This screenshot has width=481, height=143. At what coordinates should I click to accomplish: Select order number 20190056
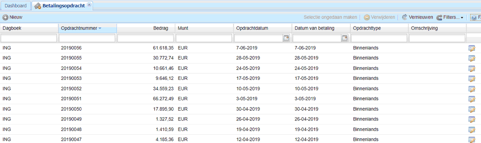[x=71, y=48]
